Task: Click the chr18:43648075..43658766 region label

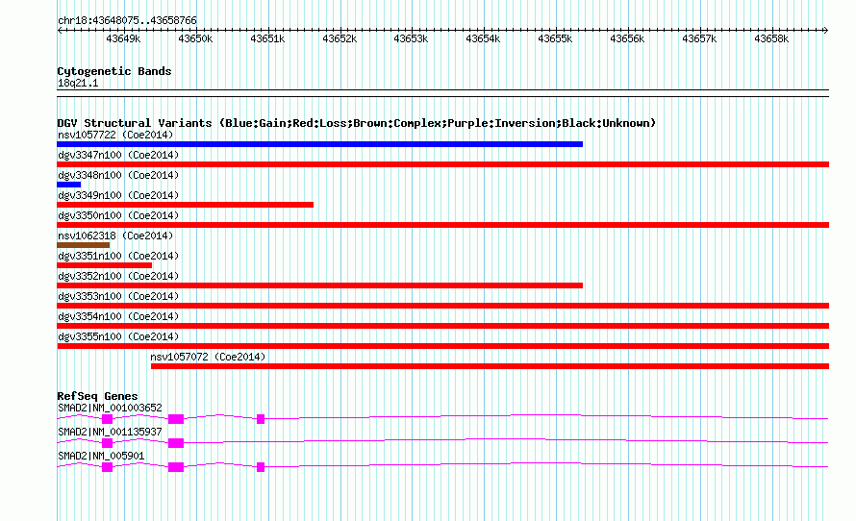Action: (x=127, y=20)
